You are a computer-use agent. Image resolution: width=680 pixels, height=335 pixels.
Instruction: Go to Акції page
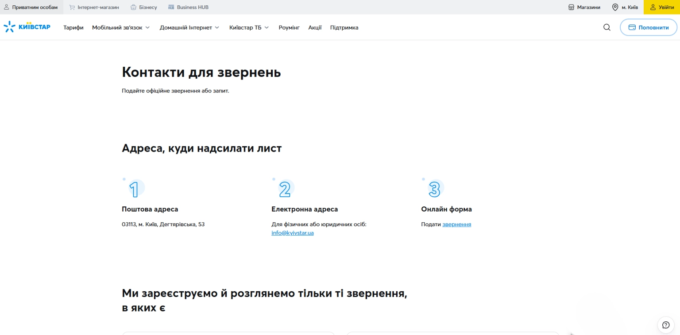(x=315, y=27)
